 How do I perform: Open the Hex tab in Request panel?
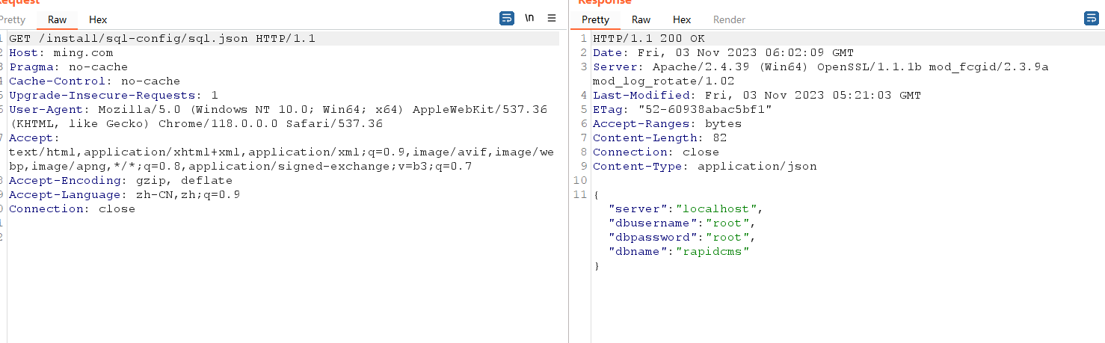pos(98,20)
